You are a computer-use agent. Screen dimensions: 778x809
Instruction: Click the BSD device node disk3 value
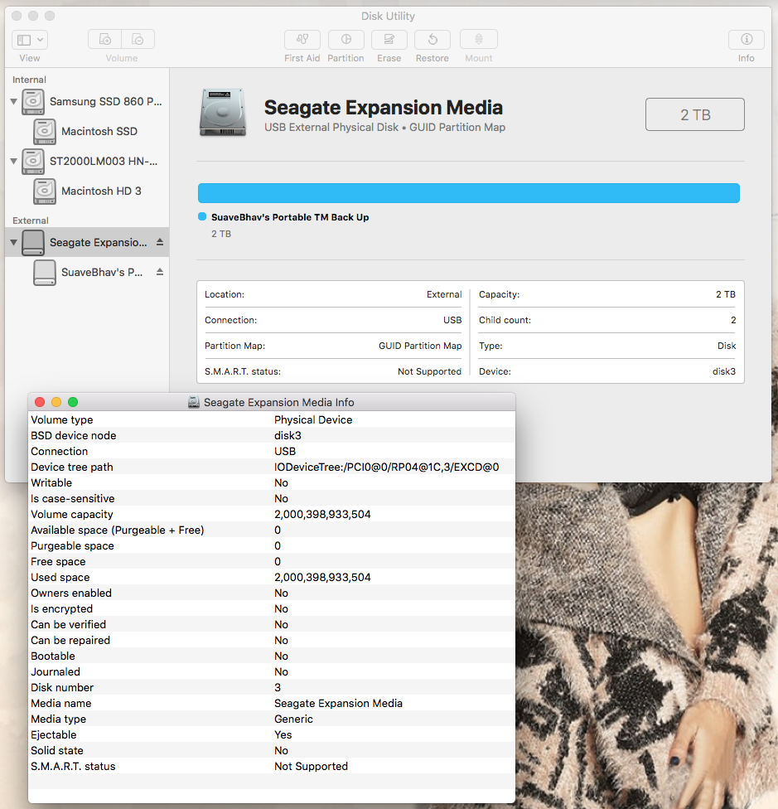tap(288, 435)
